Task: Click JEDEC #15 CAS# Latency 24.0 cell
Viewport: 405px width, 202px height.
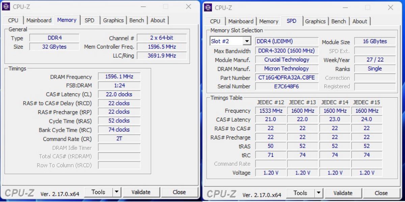Action: coord(367,119)
